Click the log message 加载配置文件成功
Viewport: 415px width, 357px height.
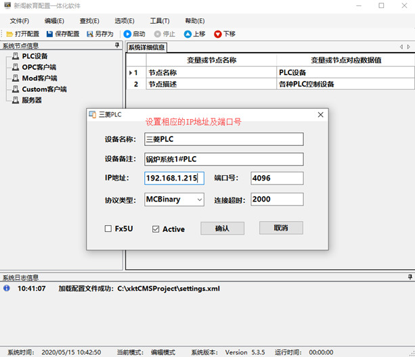[139, 289]
